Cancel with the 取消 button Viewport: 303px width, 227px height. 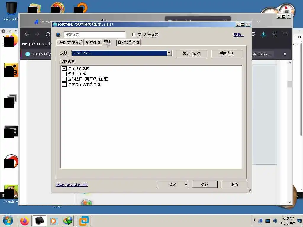click(x=234, y=184)
